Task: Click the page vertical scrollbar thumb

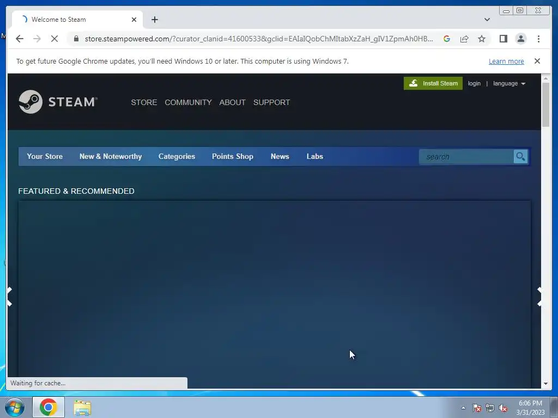Action: 545,104
